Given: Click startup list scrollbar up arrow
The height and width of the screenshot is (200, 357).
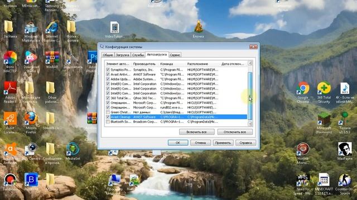Looking at the screenshot, I should click(x=250, y=63).
